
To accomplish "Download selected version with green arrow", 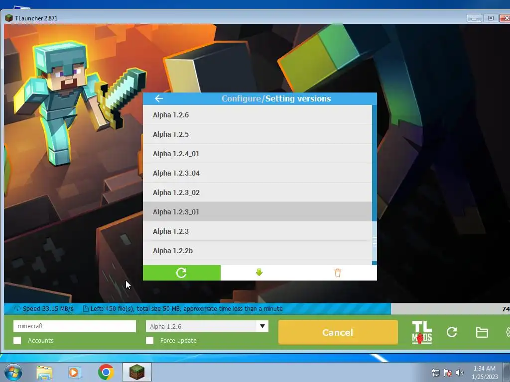I will 259,273.
